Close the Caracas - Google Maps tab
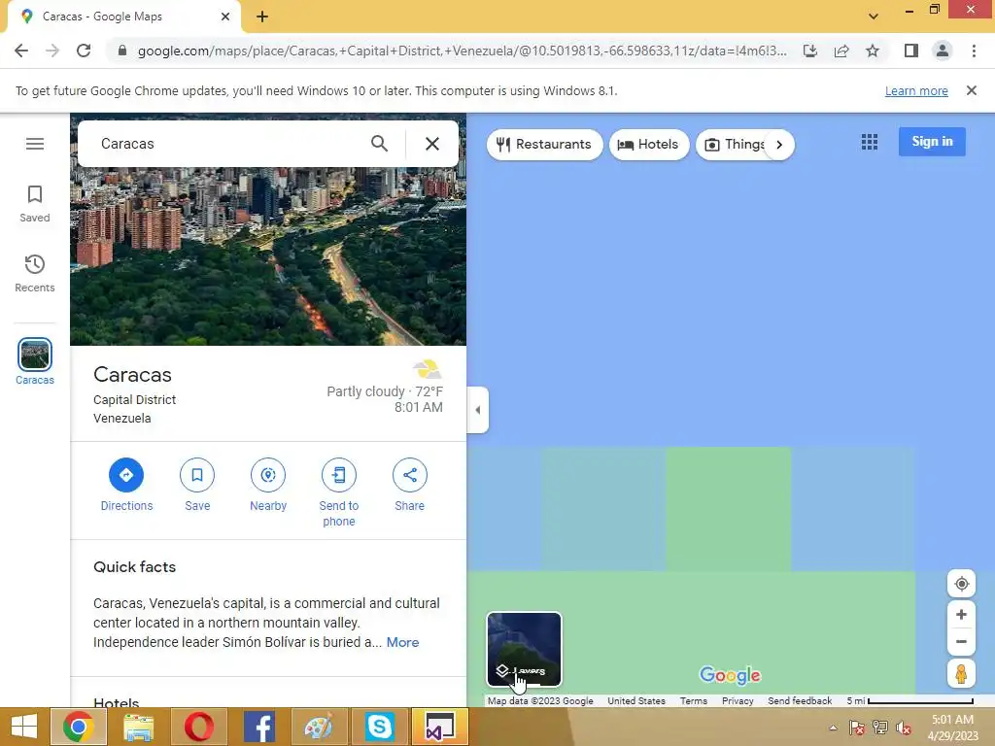Viewport: 995px width, 746px height. 225,17
